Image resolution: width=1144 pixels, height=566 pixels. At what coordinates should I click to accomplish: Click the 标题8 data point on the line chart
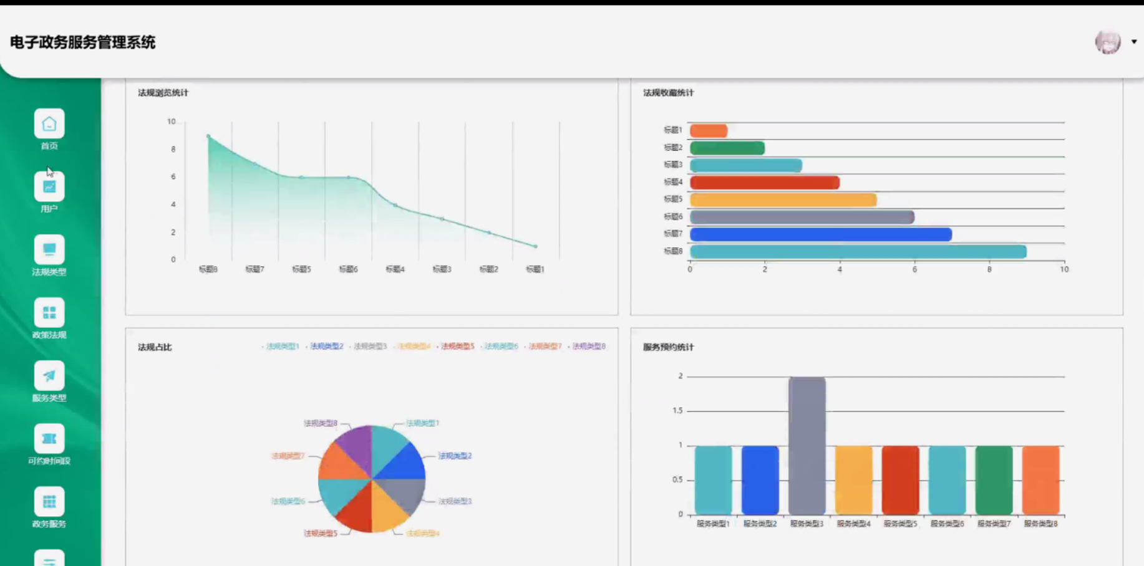point(208,136)
